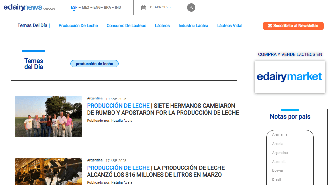
Task: Click Notas por país heading
Action: (x=290, y=116)
